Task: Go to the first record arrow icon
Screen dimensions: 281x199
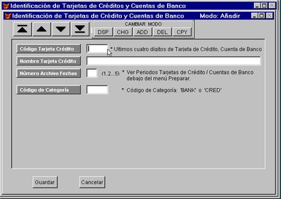Action: [x=22, y=29]
